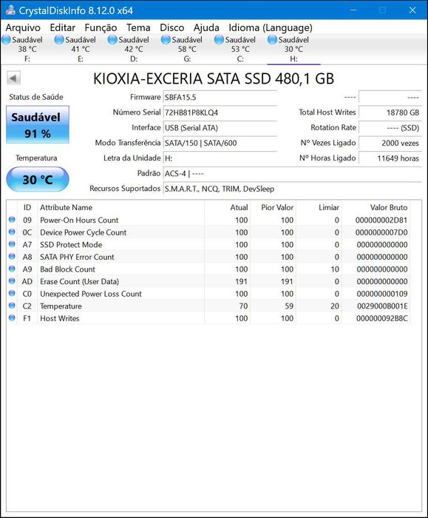The width and height of the screenshot is (428, 518).
Task: Select the SSD Protect Mode row
Action: pos(208,244)
